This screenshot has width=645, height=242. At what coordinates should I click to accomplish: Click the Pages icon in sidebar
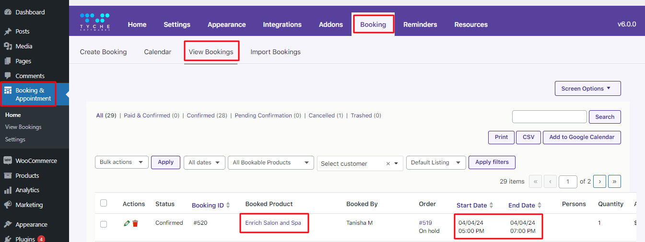pos(8,61)
